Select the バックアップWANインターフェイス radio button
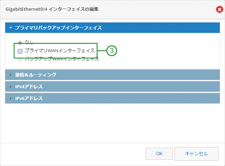The image size is (225, 166). [x=20, y=59]
